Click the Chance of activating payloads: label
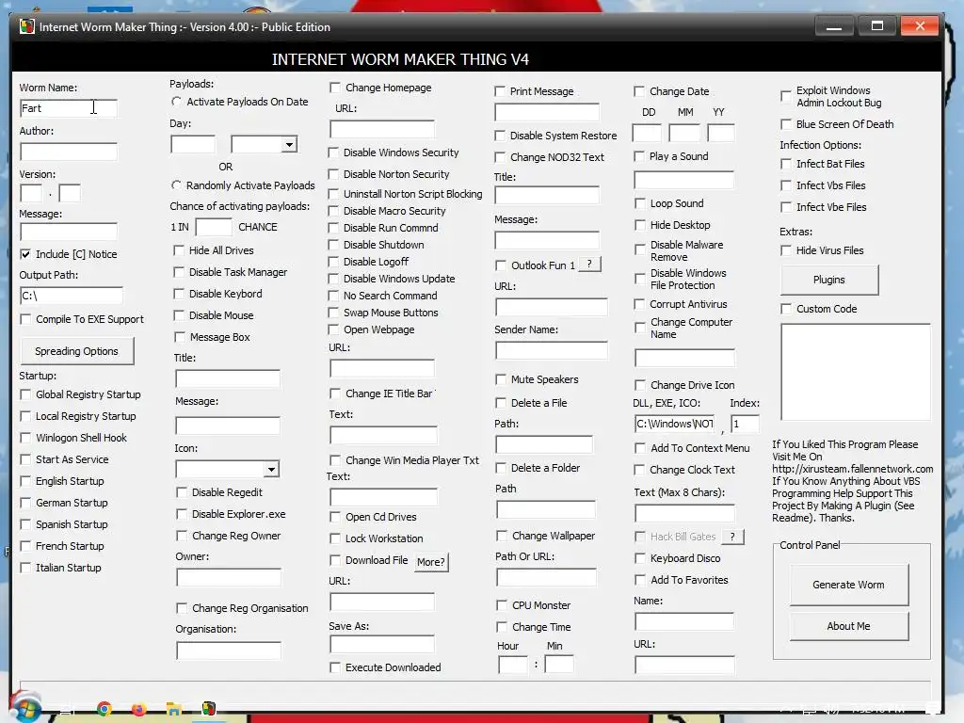 [x=240, y=206]
